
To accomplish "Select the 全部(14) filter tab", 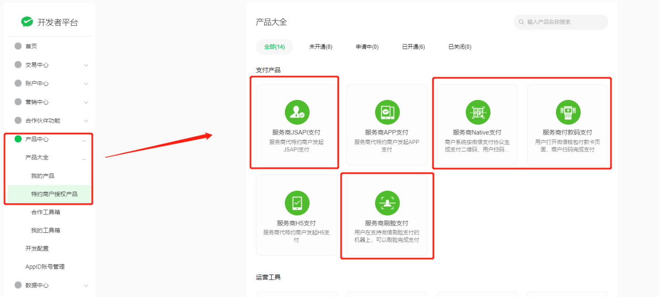I will (274, 47).
